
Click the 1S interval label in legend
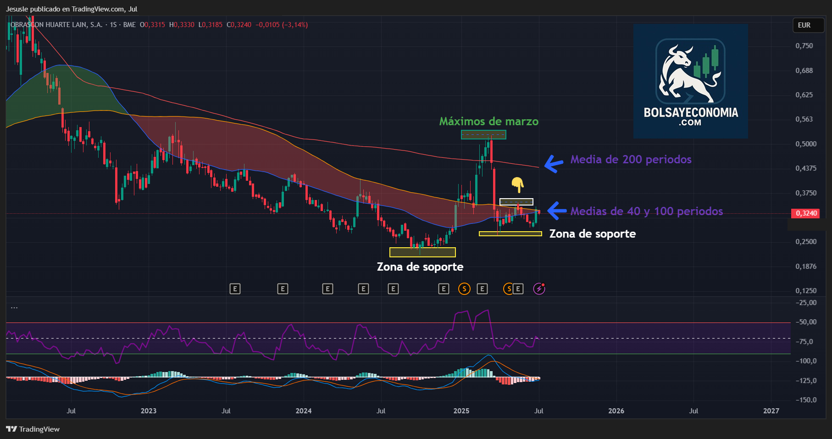[113, 25]
